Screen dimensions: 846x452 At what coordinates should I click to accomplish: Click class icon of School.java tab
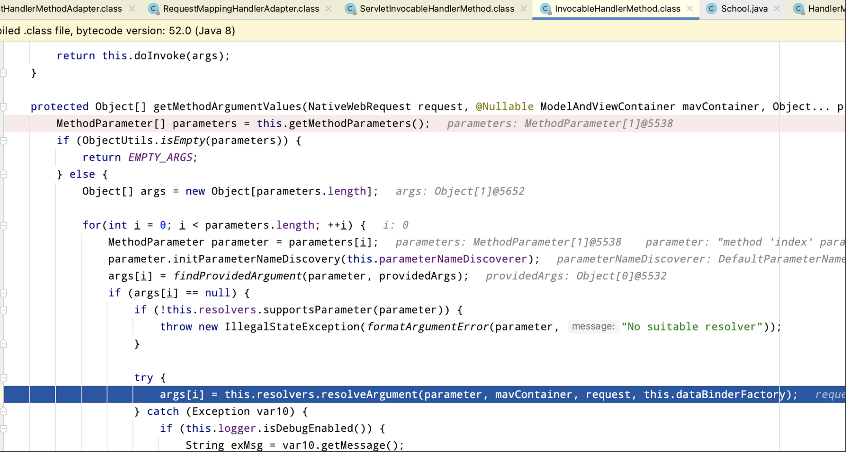coord(711,9)
